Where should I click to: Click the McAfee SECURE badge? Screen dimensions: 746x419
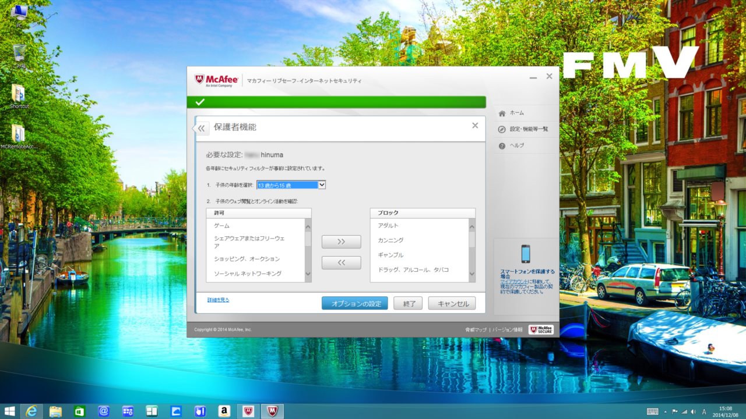(x=541, y=330)
